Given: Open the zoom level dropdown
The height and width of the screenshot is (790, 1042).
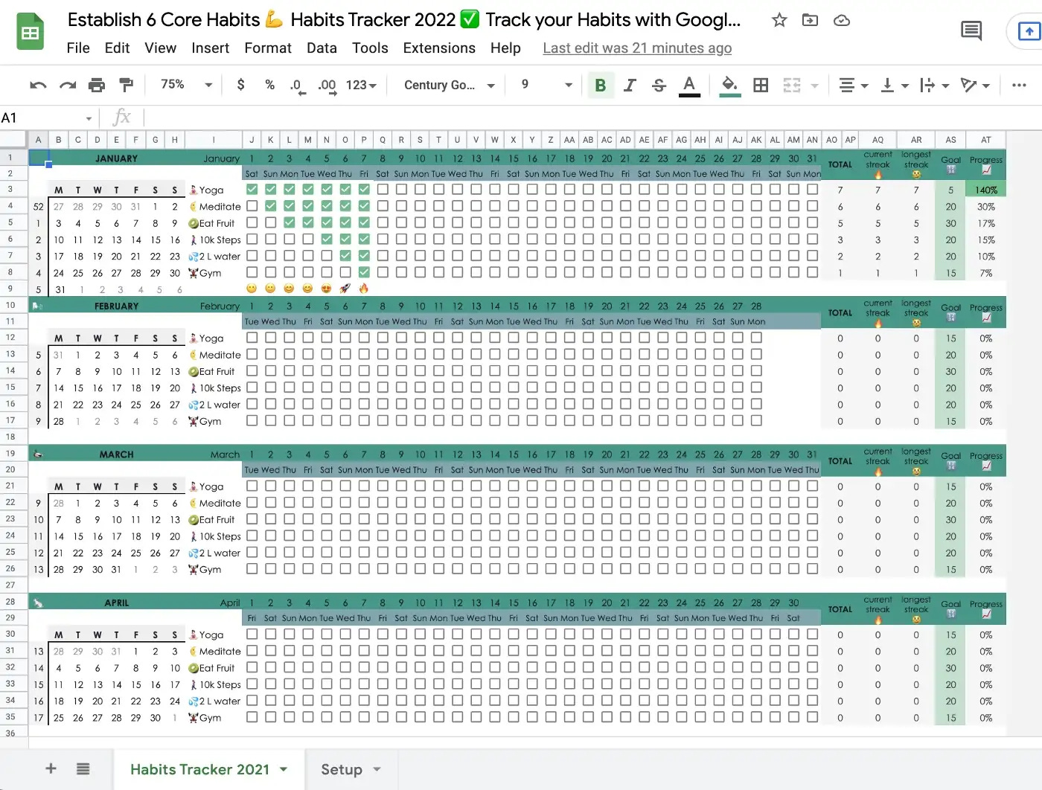Looking at the screenshot, I should click(x=186, y=85).
